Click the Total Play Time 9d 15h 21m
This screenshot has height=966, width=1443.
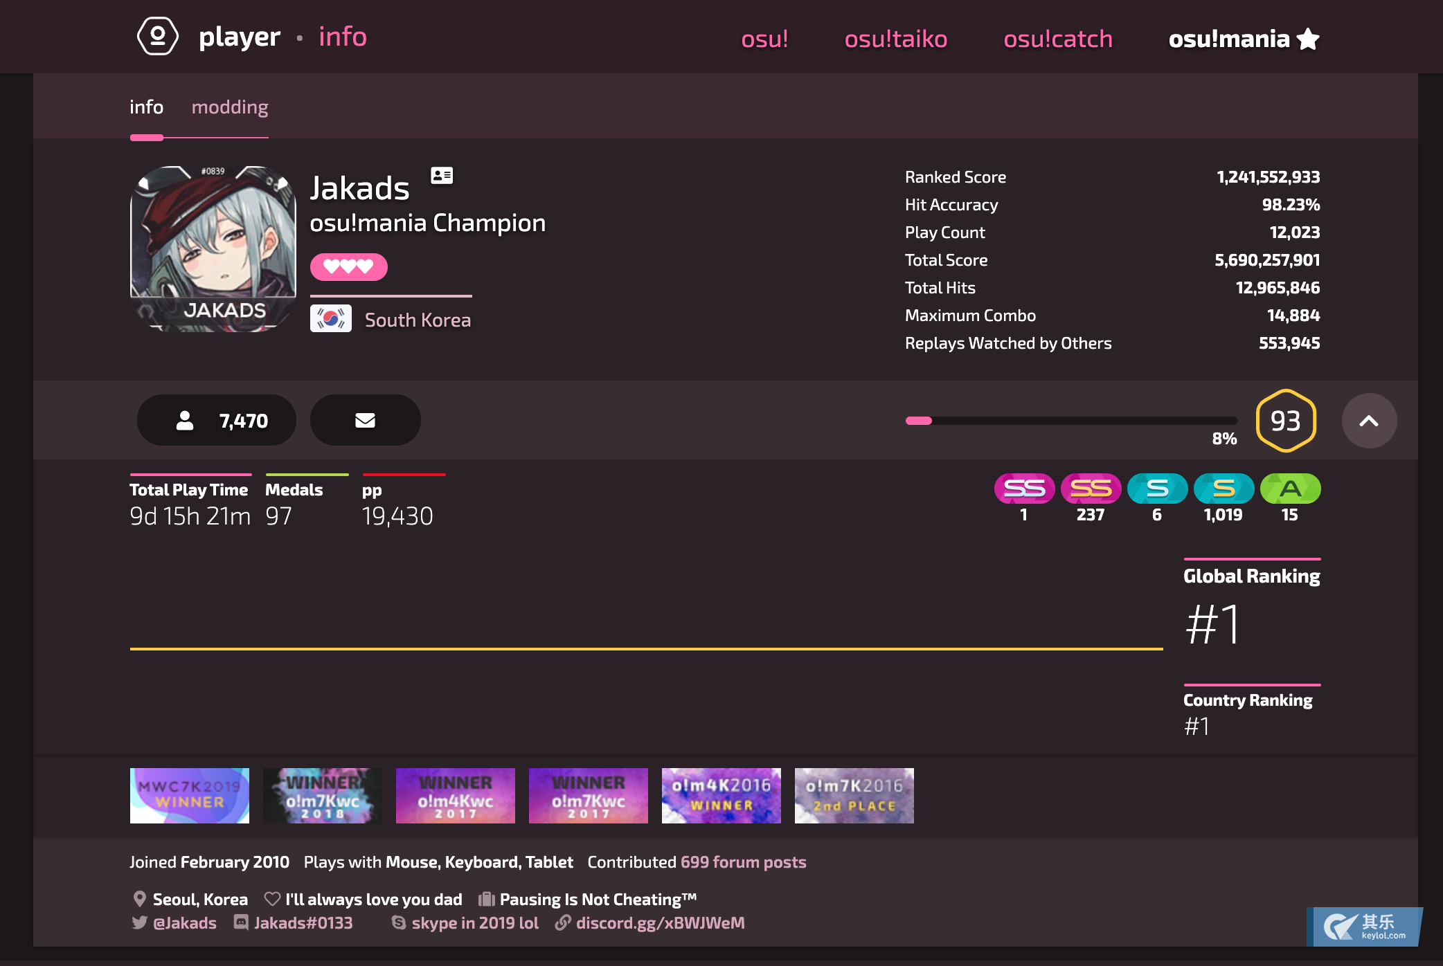coord(190,516)
